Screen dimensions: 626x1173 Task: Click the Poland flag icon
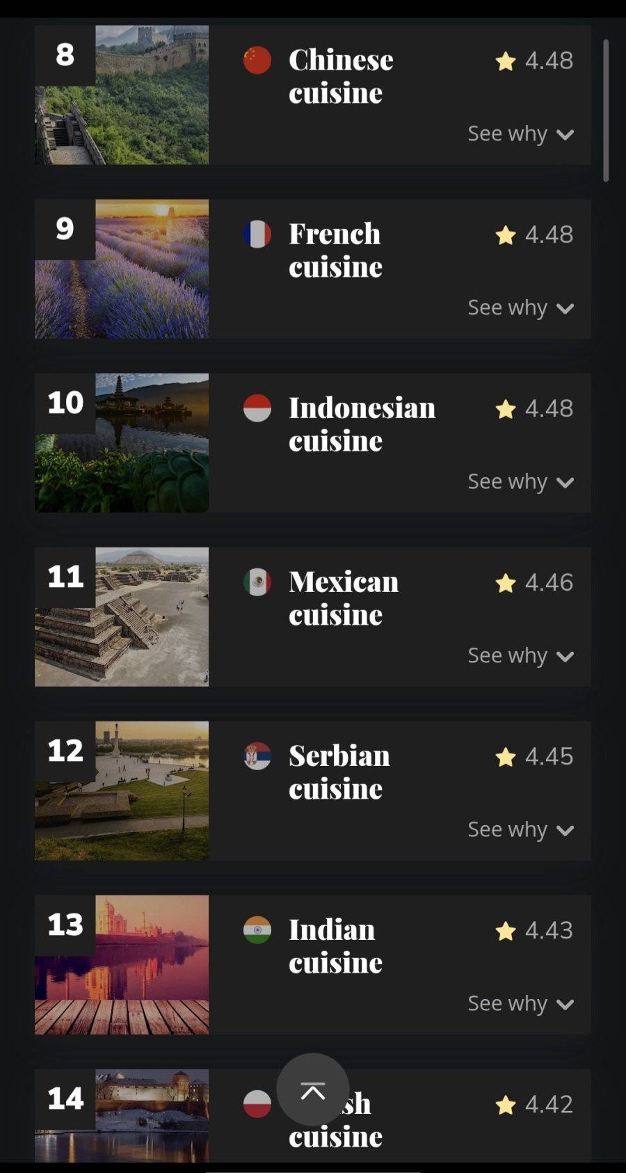click(x=257, y=1104)
